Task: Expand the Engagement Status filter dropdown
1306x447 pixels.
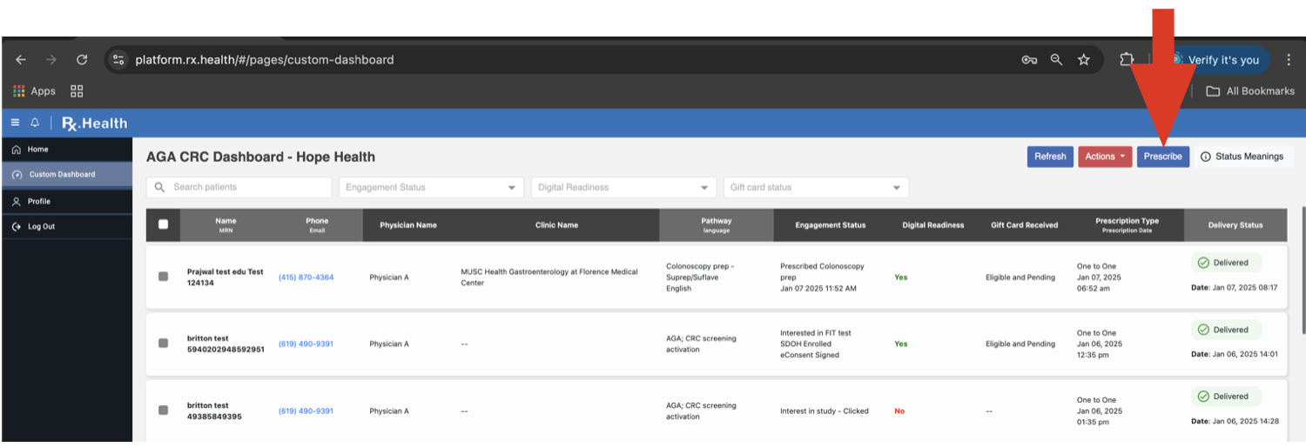Action: pos(432,188)
